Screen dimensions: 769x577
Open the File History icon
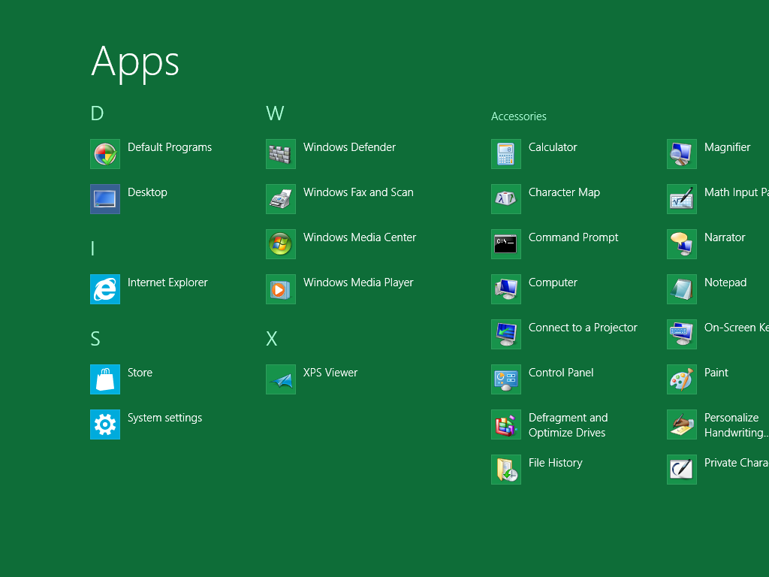point(505,470)
